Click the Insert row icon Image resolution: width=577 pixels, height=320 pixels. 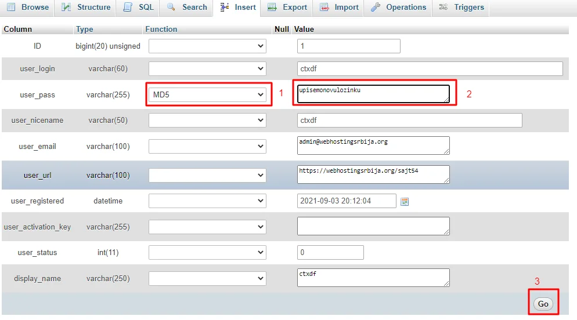click(225, 7)
